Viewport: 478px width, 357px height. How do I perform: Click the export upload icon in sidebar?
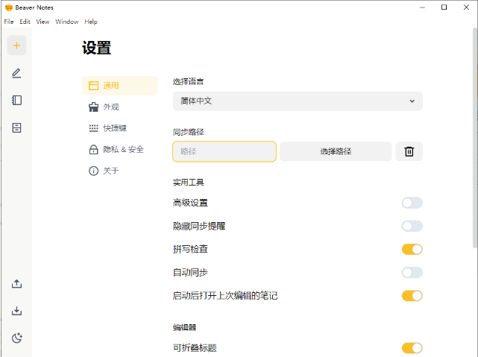click(16, 284)
